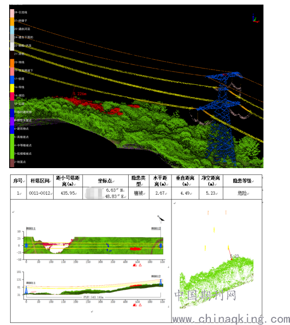Select the blue 17-铁塔 legend swatch
The image size is (290, 325).
pos(12,80)
